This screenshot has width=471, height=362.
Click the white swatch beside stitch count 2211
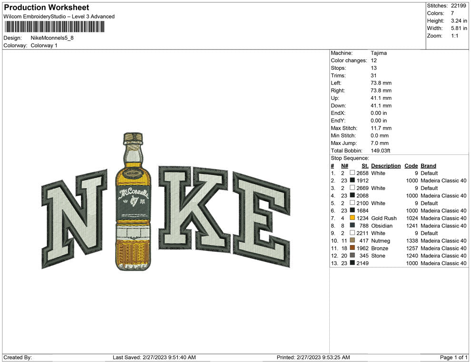[x=352, y=233]
